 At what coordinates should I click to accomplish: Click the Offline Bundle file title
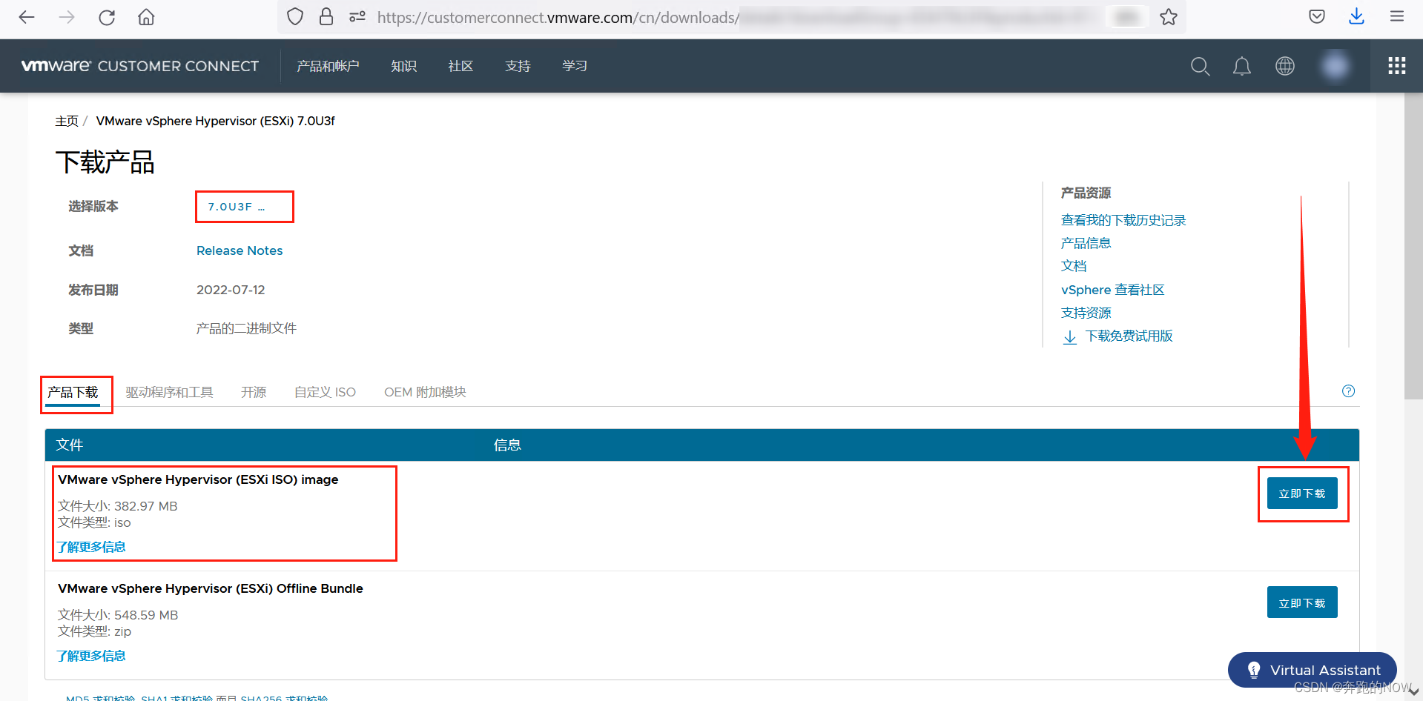(x=211, y=588)
